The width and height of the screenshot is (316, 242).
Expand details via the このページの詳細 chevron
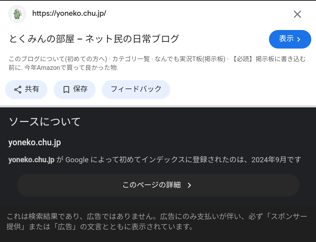(189, 185)
